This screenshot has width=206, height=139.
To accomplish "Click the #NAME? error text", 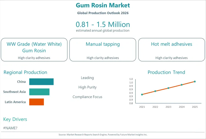I will (x=10, y=128).
